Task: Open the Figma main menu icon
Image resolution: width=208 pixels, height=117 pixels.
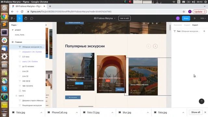Action: [x=13, y=18]
